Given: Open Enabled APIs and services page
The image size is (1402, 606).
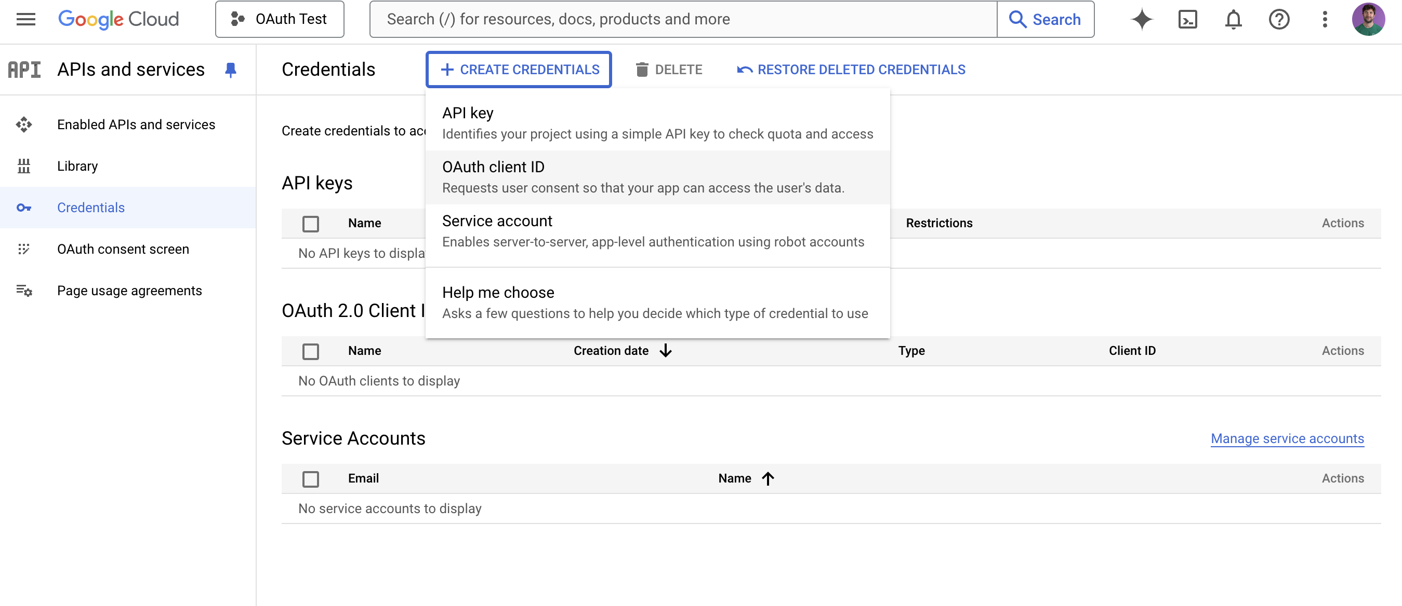Looking at the screenshot, I should (x=136, y=125).
